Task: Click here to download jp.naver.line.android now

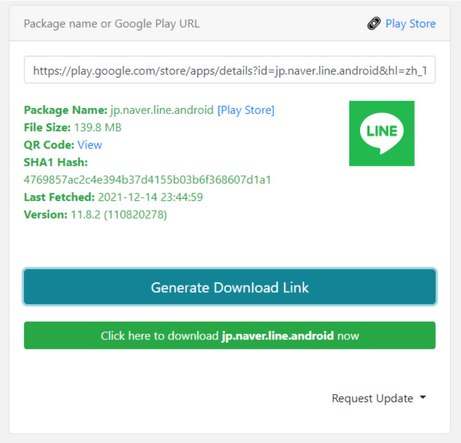Action: tap(229, 335)
